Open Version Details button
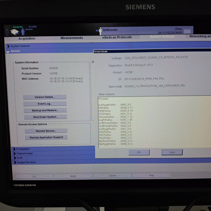211x211 pixels. pyautogui.click(x=45, y=97)
